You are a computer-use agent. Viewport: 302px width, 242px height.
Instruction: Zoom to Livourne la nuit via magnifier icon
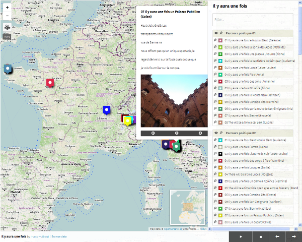(215, 154)
